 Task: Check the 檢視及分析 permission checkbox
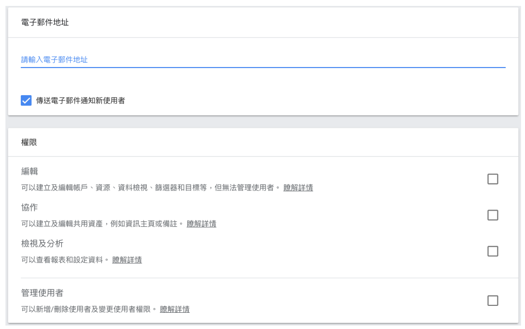[492, 251]
